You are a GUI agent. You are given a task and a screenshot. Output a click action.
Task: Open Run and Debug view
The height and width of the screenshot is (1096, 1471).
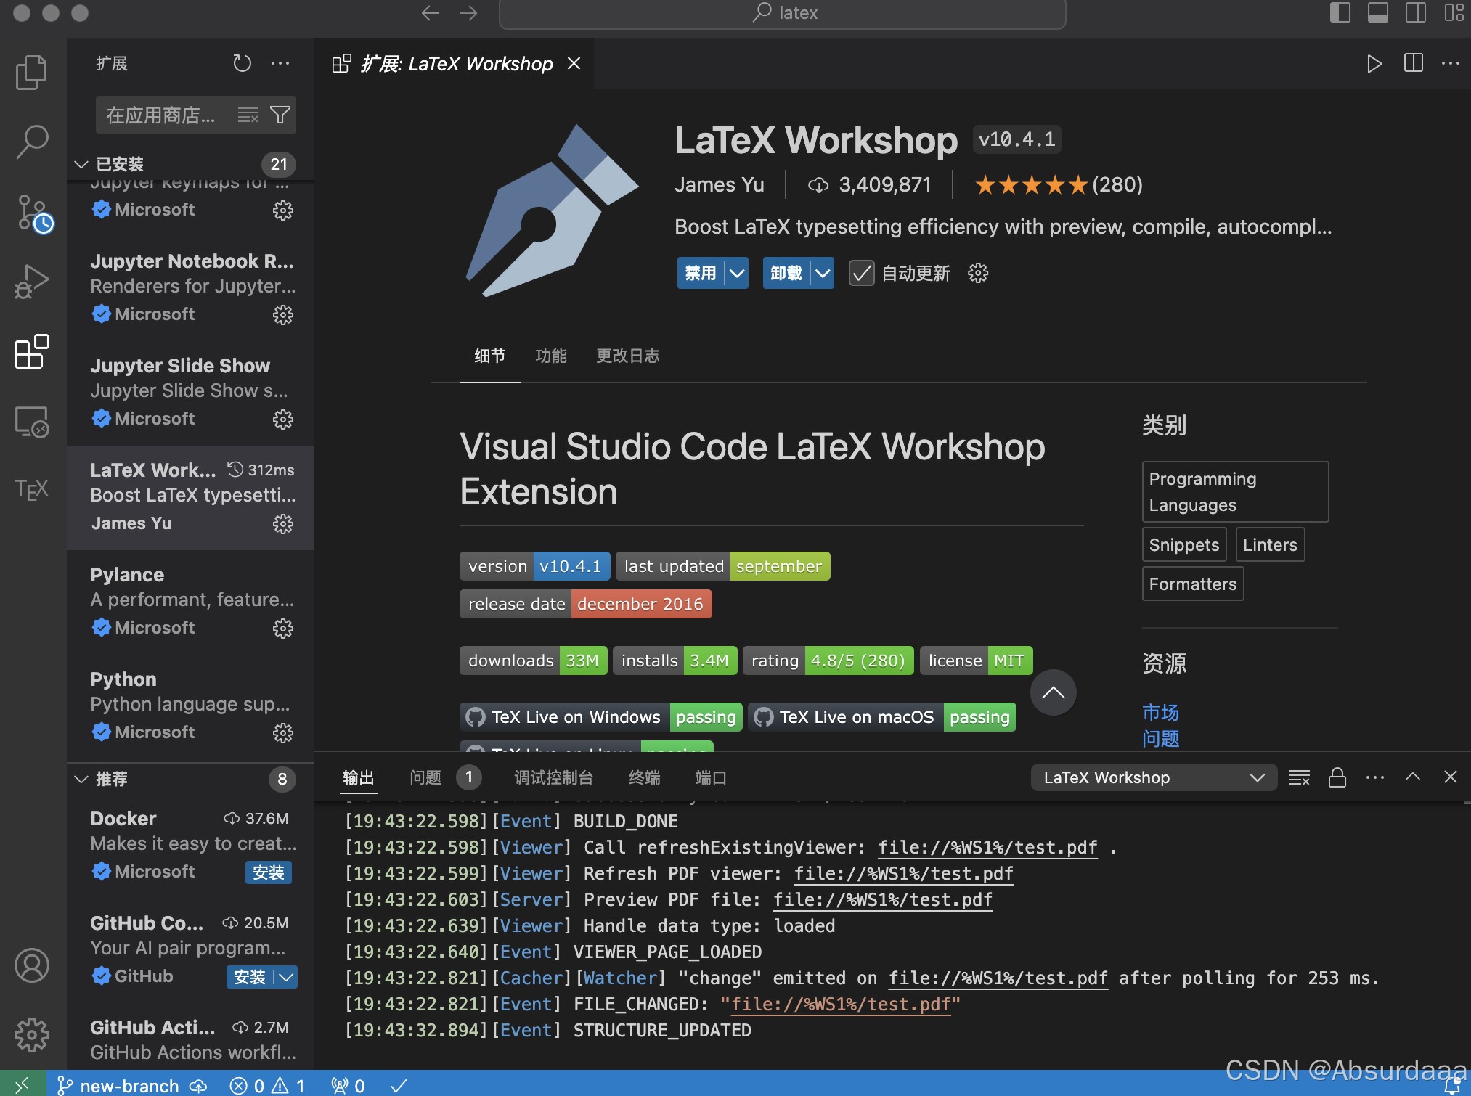pos(32,282)
